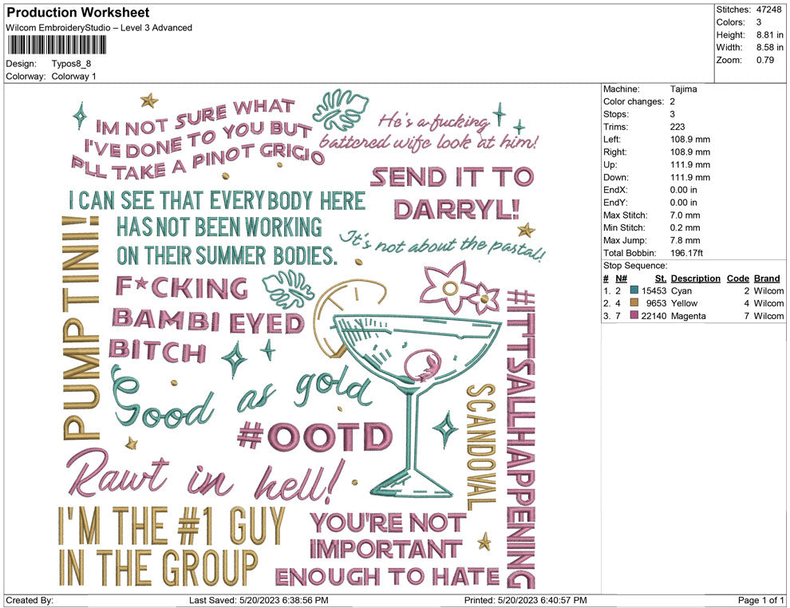Viewport: 790px width, 608px height.
Task: Click the SEND IT TO DARRYL! text
Action: [453, 194]
